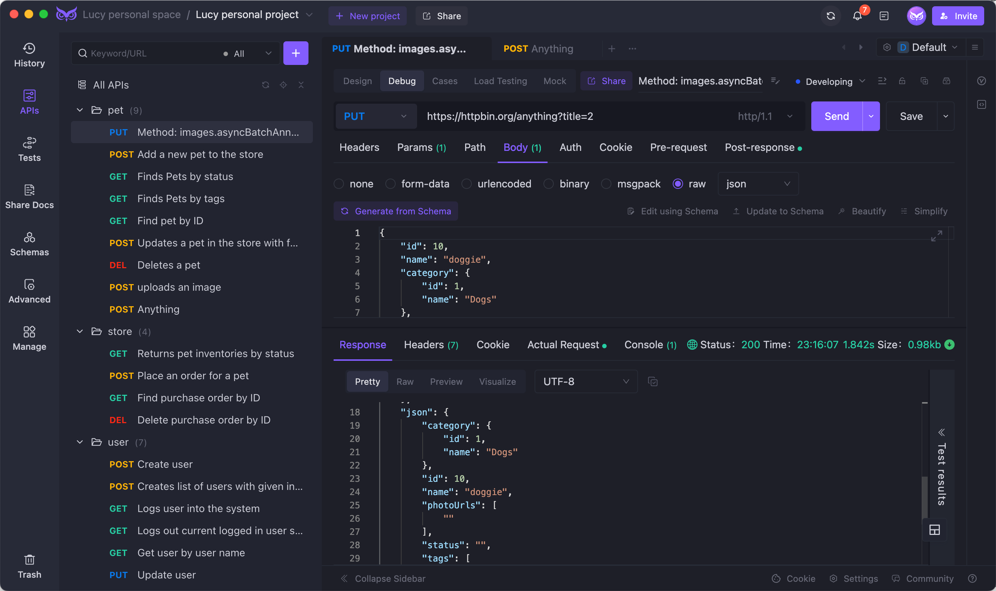Collapse the pet folder

coord(80,110)
